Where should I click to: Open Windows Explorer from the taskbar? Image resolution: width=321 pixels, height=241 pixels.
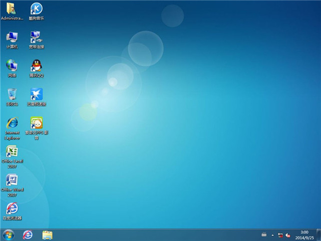click(x=47, y=235)
